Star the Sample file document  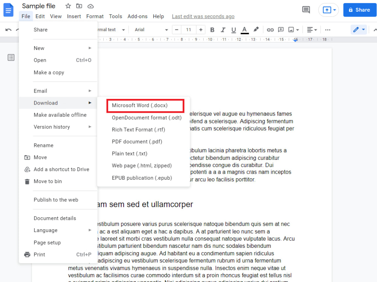pos(68,6)
